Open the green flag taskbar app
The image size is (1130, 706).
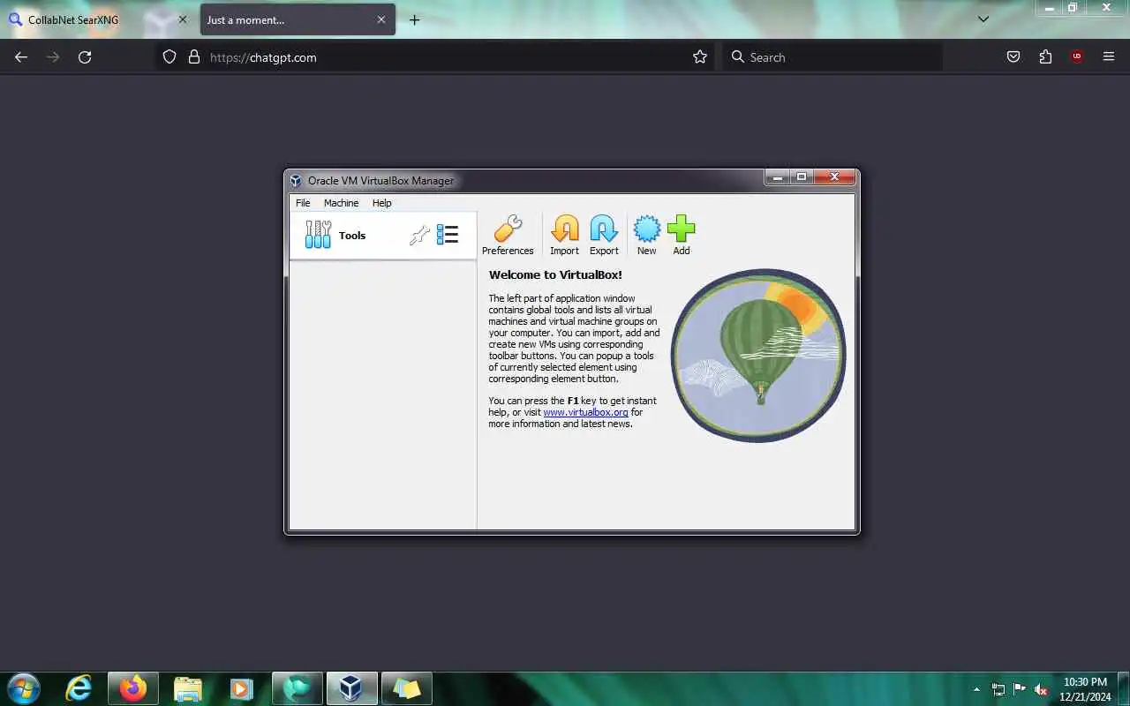[297, 688]
